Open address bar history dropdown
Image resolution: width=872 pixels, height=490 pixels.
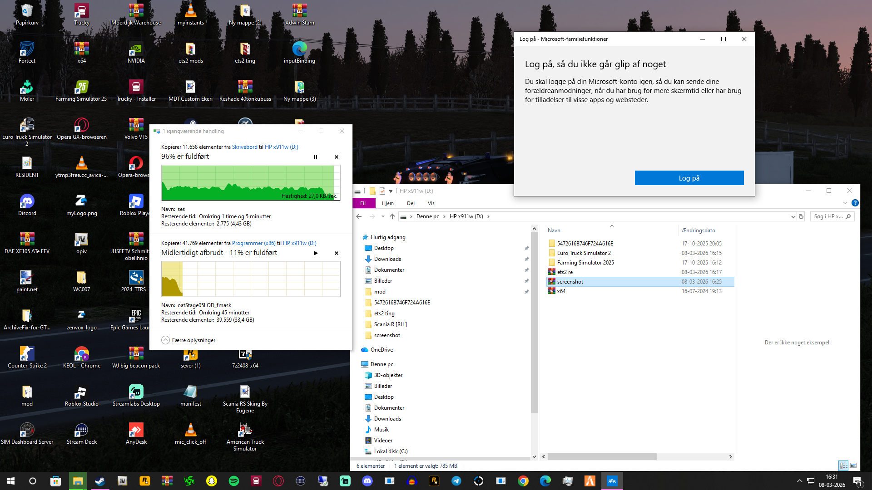[x=793, y=217]
